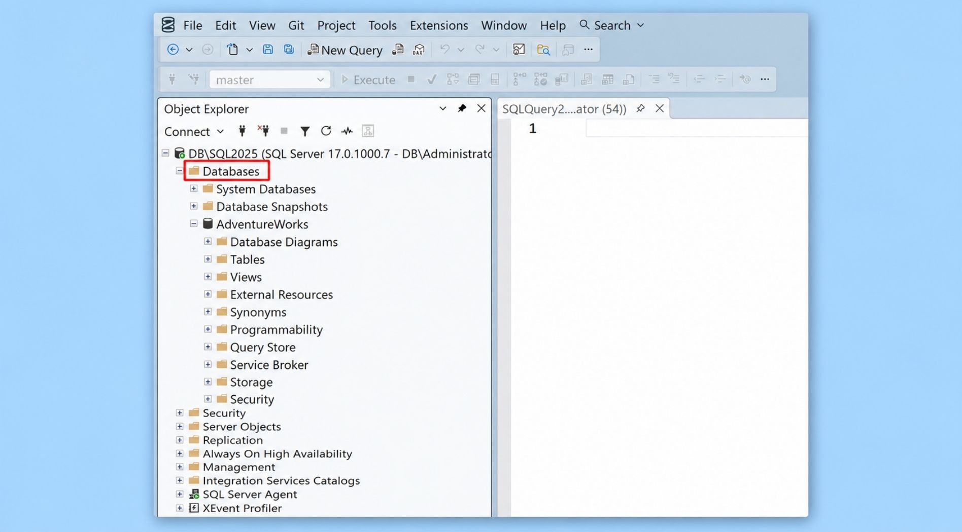Expand the Tables folder

pos(208,259)
